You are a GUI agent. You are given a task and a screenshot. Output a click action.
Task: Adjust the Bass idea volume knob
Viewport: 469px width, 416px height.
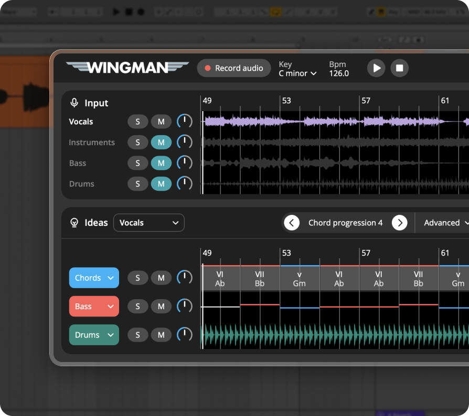pos(185,306)
